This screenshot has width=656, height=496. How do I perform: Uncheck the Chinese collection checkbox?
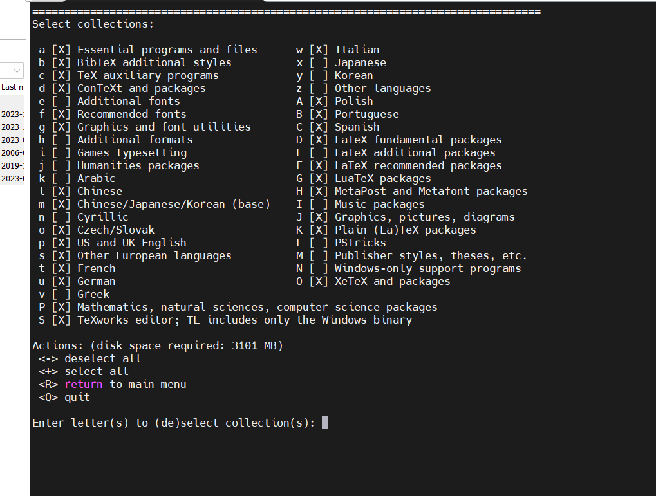(61, 191)
